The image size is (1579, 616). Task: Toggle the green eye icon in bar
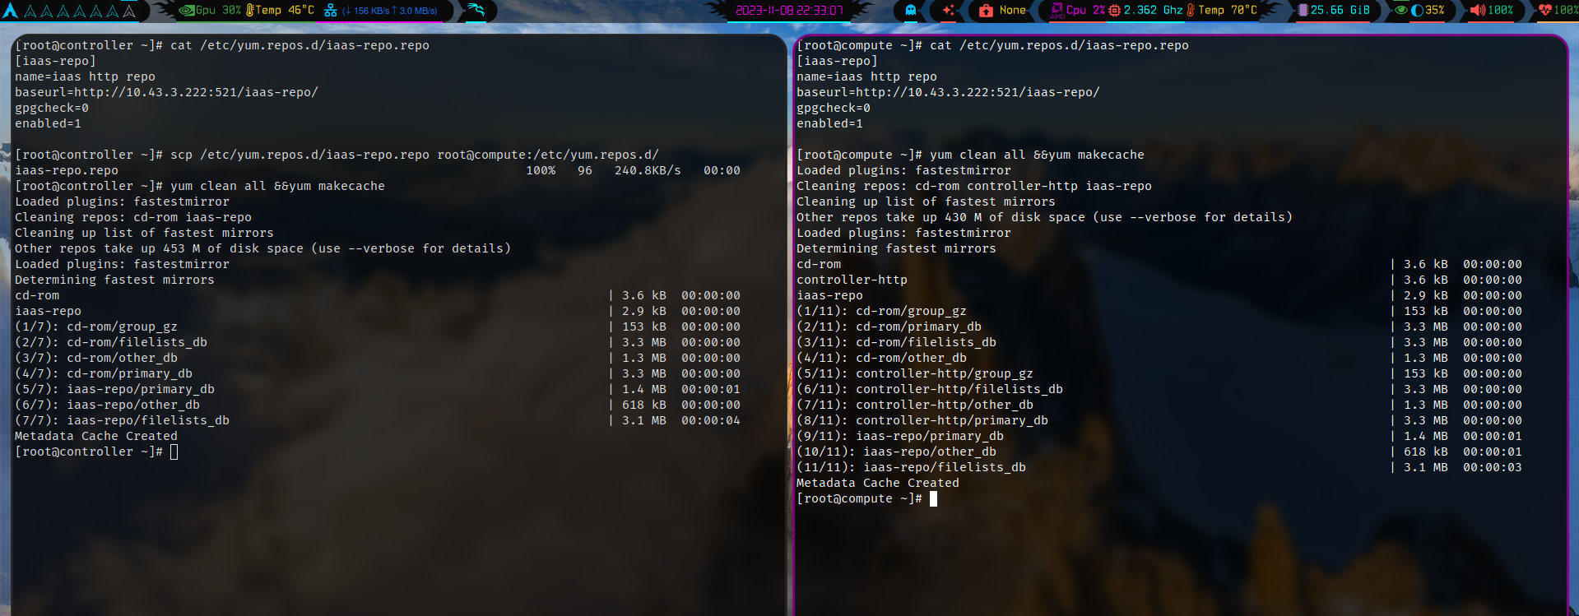pos(1400,11)
